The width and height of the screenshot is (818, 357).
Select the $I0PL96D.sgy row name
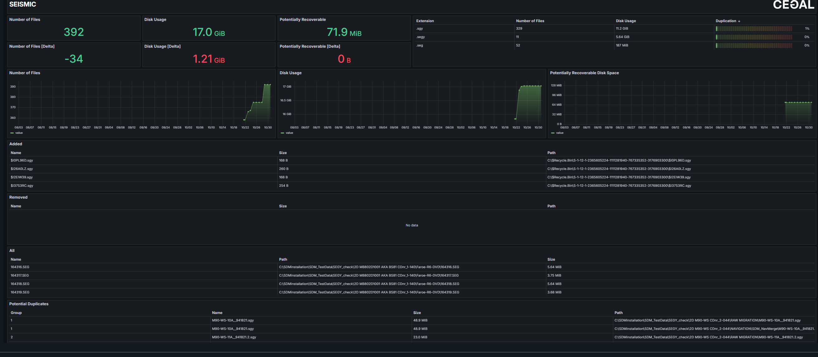tap(22, 160)
